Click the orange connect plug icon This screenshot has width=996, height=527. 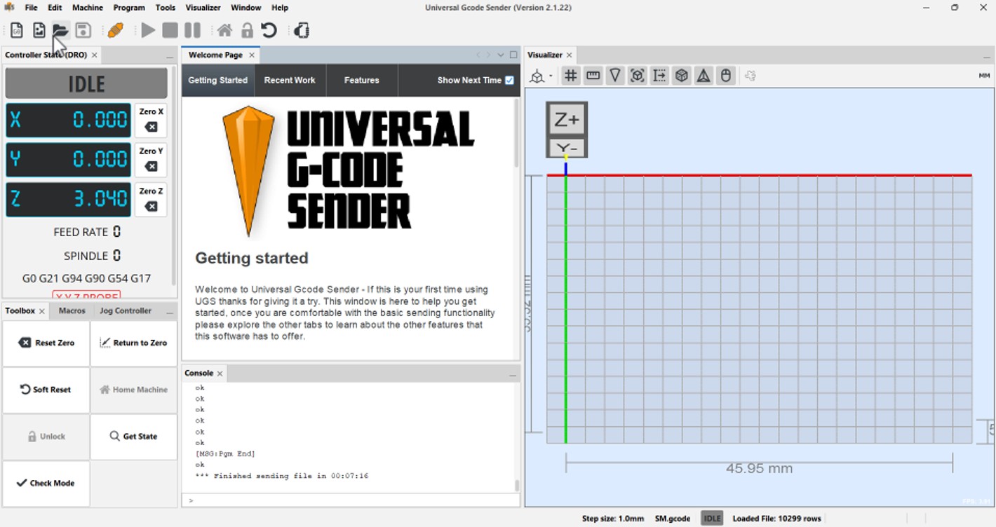(x=116, y=30)
